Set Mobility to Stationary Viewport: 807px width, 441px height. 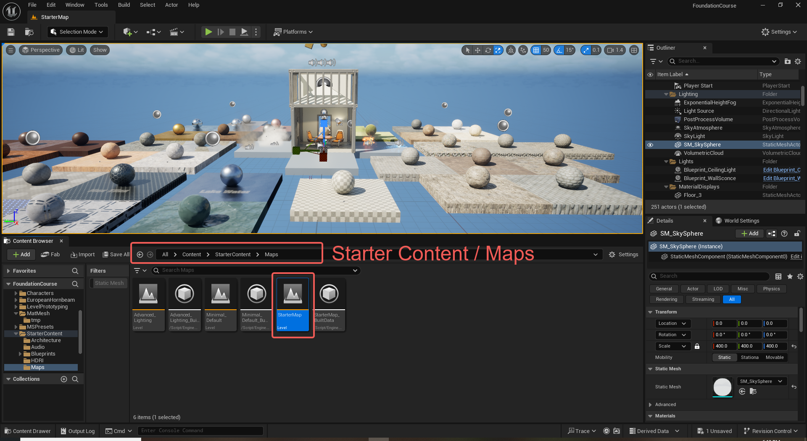(749, 358)
